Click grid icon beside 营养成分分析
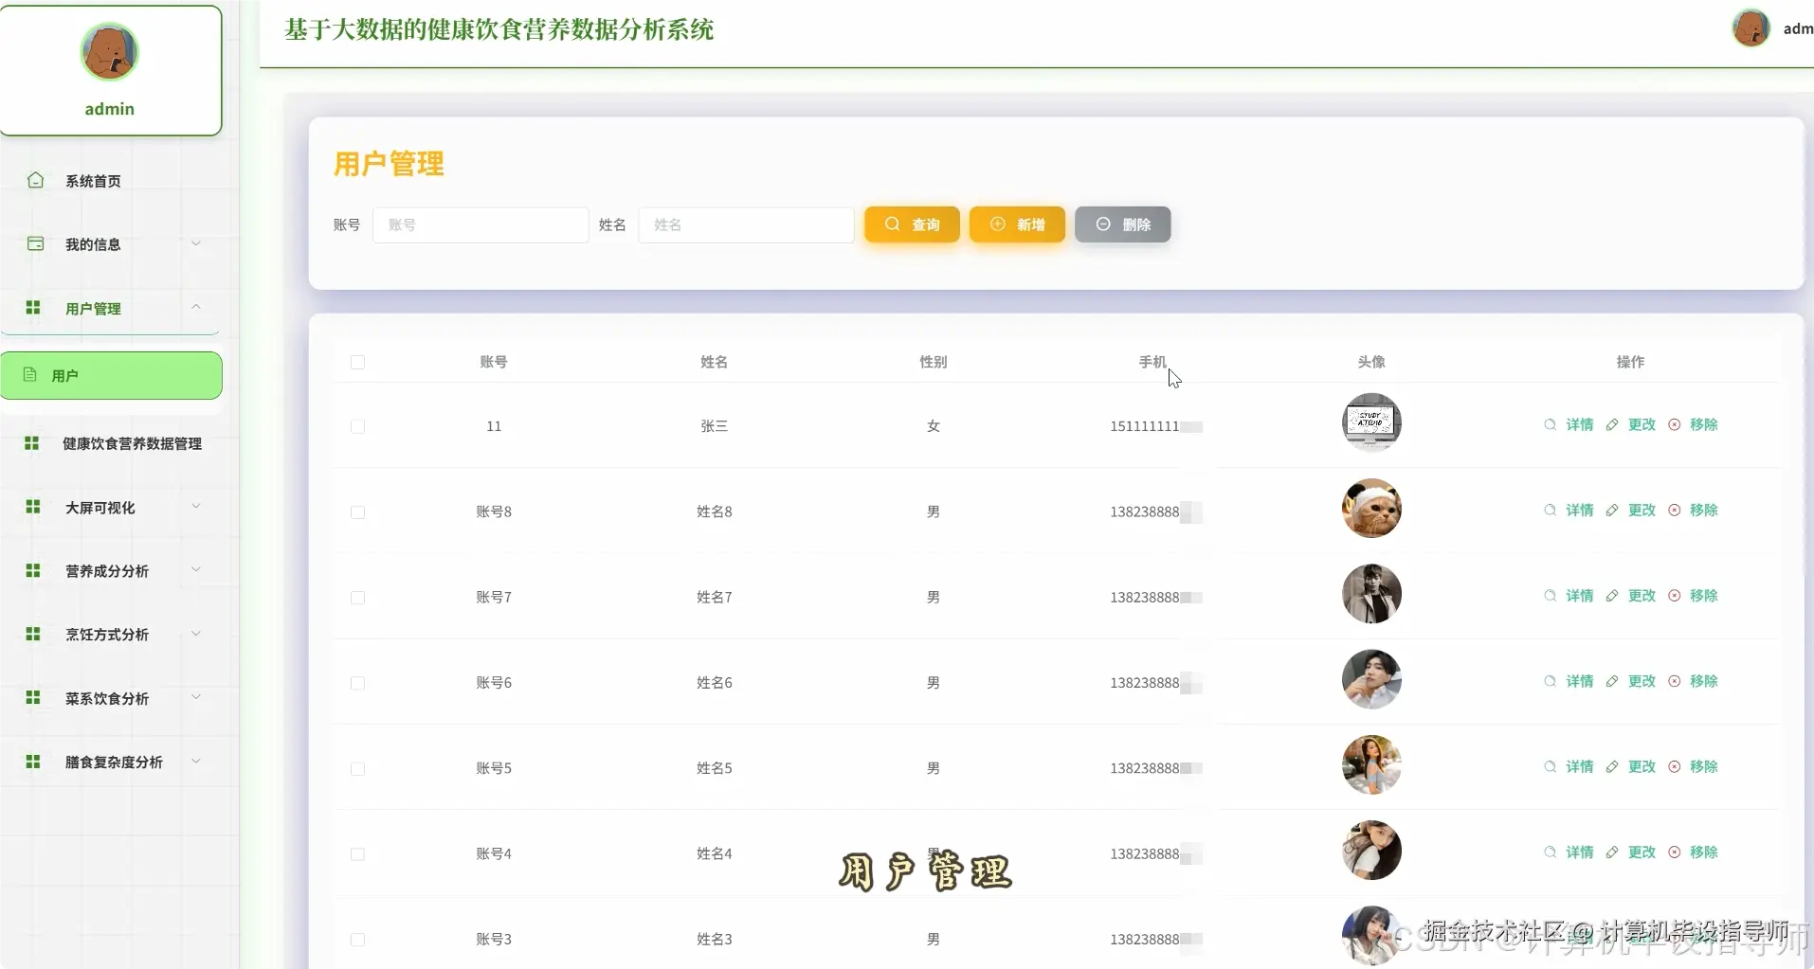The height and width of the screenshot is (969, 1814). [33, 570]
